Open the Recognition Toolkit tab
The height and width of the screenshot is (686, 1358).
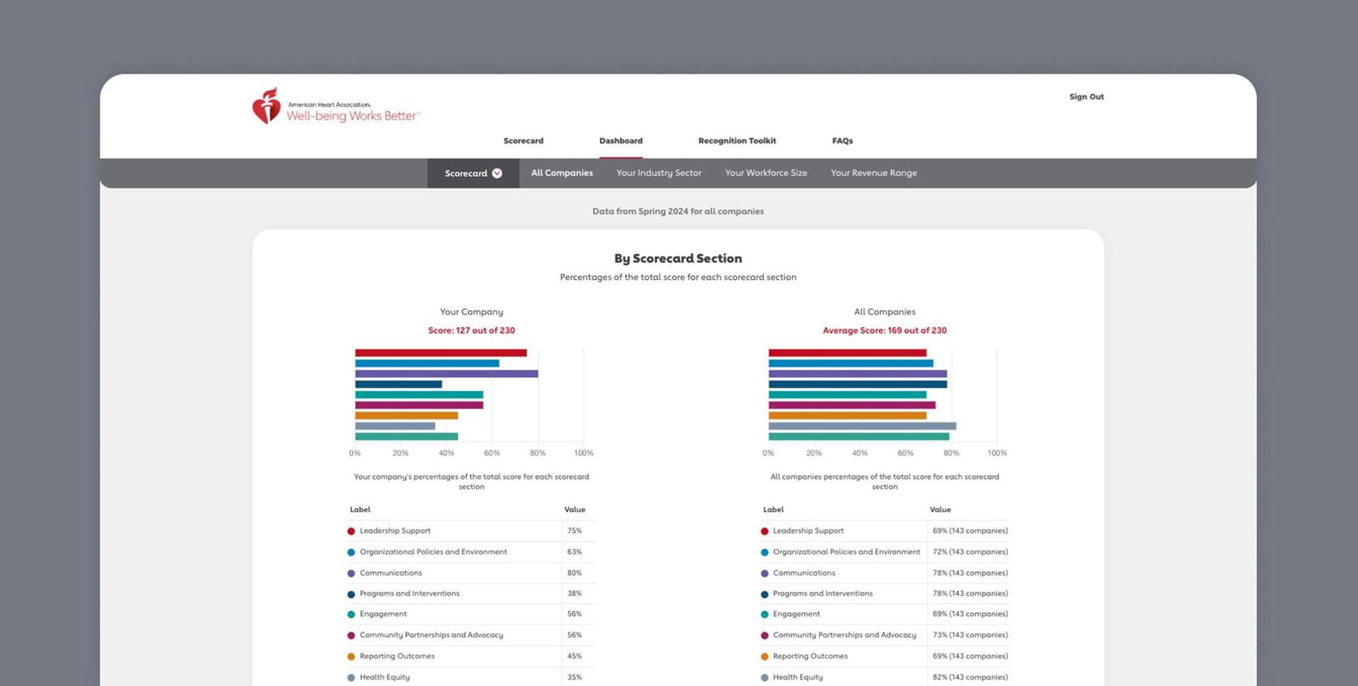click(737, 141)
